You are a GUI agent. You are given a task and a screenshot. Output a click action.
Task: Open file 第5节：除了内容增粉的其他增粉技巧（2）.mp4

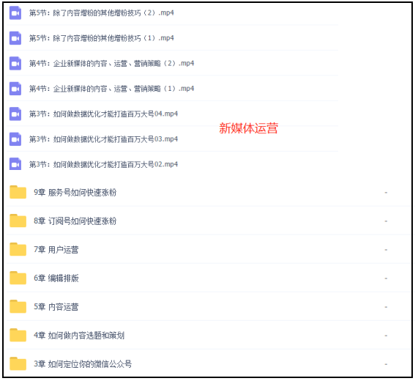click(102, 13)
